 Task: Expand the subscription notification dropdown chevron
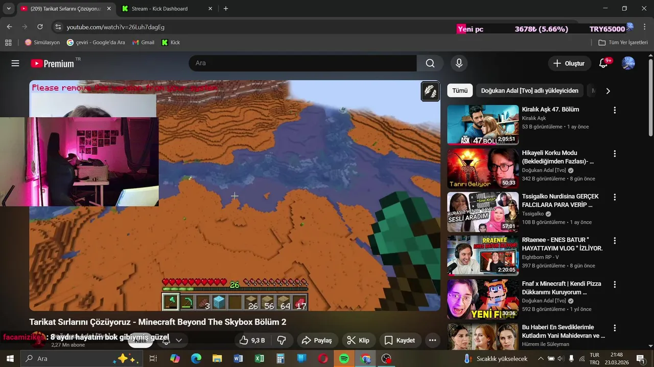pyautogui.click(x=179, y=340)
